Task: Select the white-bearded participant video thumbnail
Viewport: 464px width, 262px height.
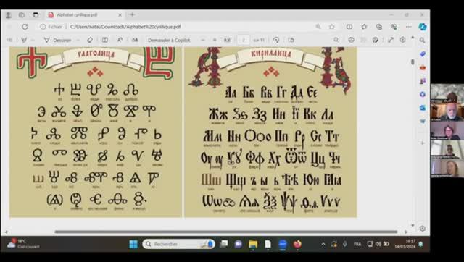Action: click(447, 112)
